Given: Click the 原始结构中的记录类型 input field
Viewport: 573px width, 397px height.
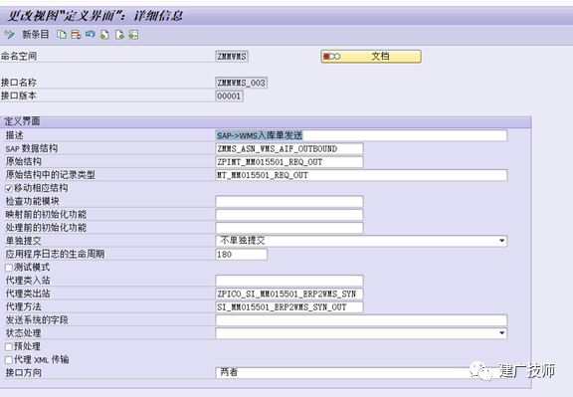Looking at the screenshot, I should (361, 175).
